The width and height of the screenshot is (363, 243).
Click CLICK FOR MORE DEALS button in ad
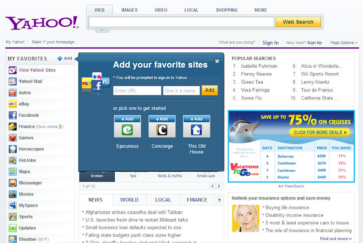pos(320,133)
